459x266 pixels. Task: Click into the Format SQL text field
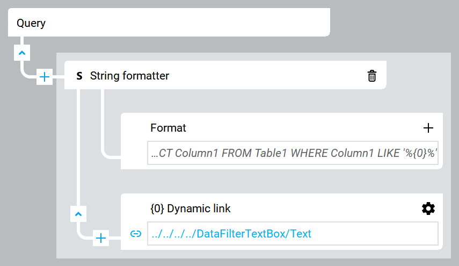point(293,153)
